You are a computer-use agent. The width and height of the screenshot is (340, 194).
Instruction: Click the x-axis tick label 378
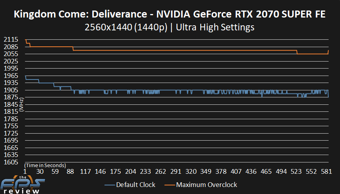[221, 172]
